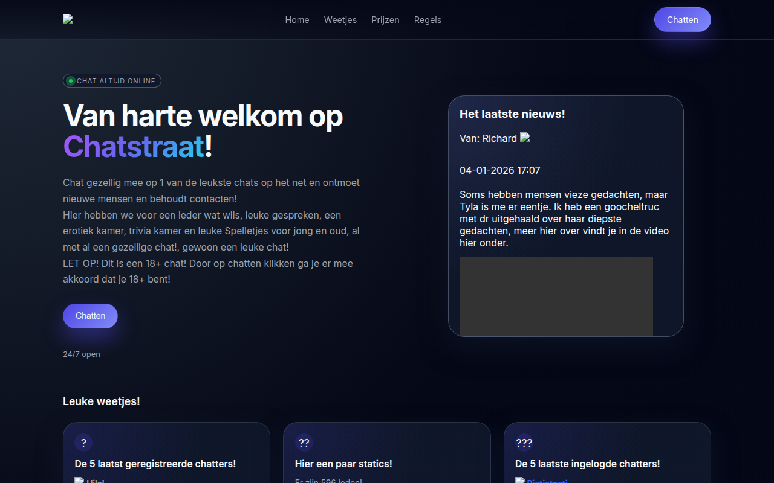Click the double question mark card icon
Viewport: 774px width, 483px height.
coord(304,443)
